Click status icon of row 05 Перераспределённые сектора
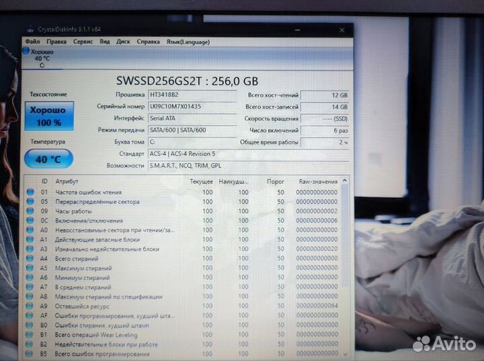 click(30, 201)
